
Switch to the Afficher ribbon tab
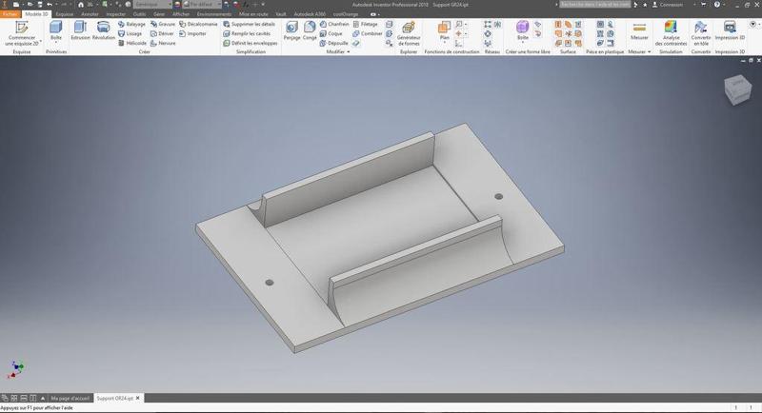point(181,14)
